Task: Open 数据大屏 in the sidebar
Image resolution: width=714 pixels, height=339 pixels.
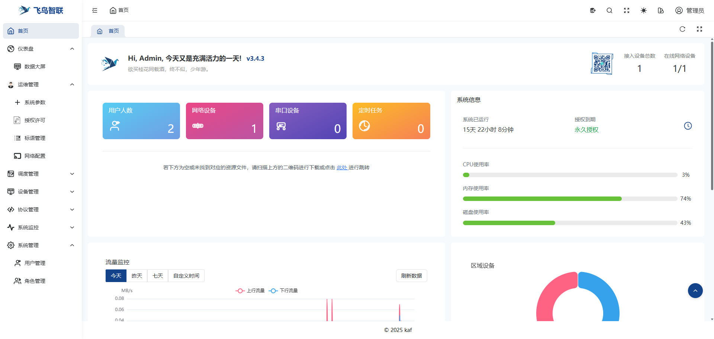Action: [x=41, y=67]
